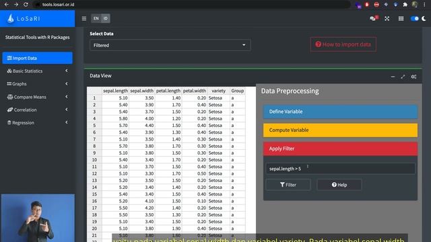Expand the Basic Statistics menu
Screen dimensions: 431x242
click(x=38, y=71)
